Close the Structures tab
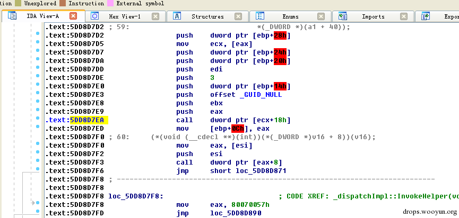 tap(238, 16)
